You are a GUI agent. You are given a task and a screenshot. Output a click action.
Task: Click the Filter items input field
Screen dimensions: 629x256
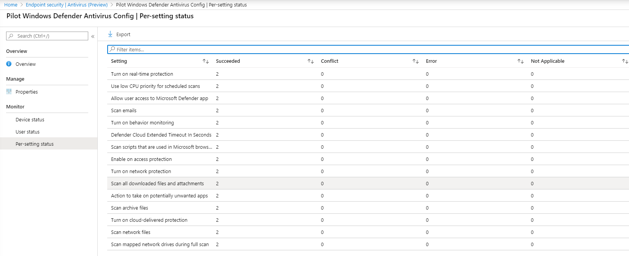[x=342, y=49]
